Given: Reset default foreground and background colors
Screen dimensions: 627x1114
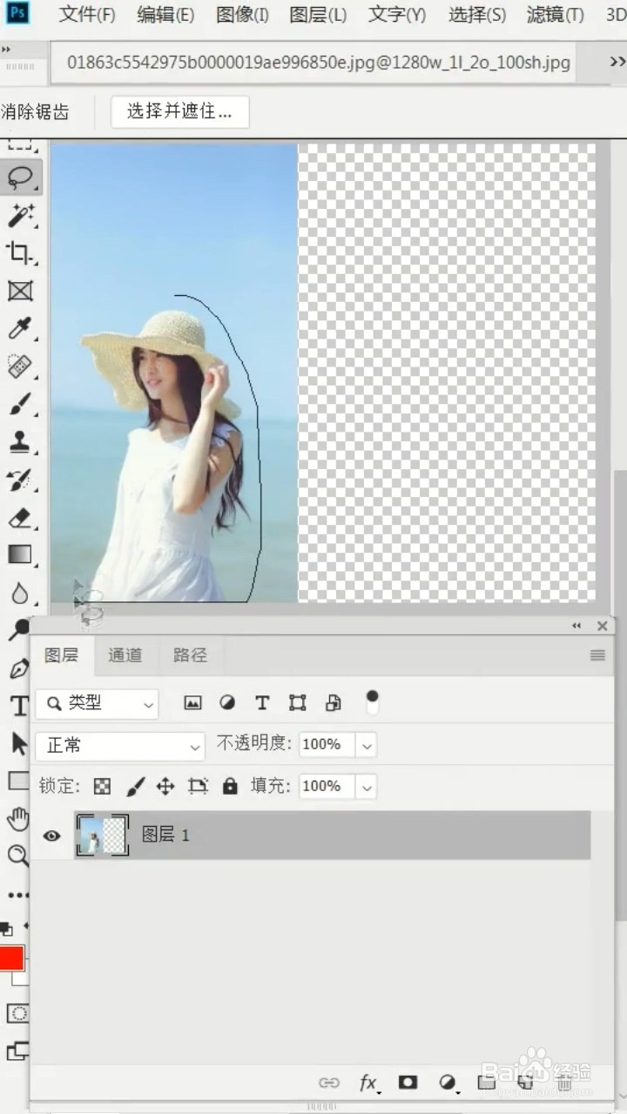Looking at the screenshot, I should click(6, 929).
